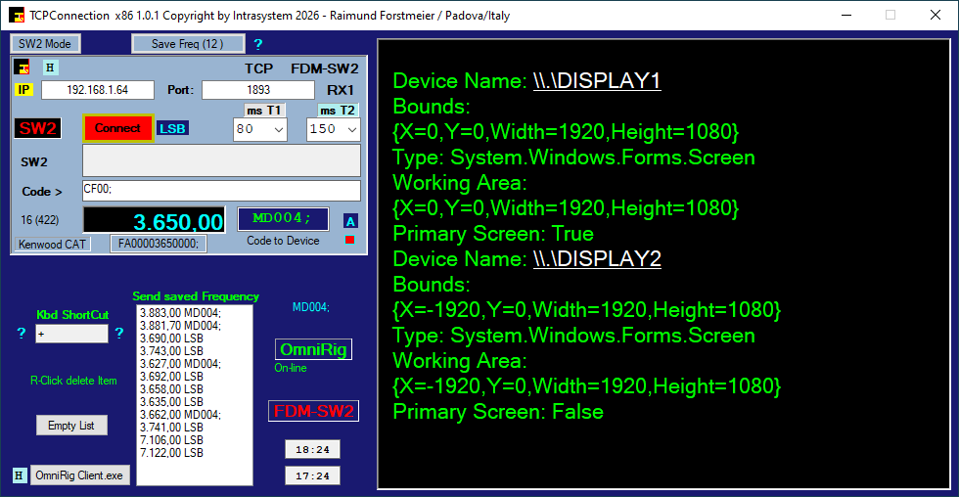Toggle the Kenwood CAT protocol button
This screenshot has width=959, height=497.
click(54, 244)
